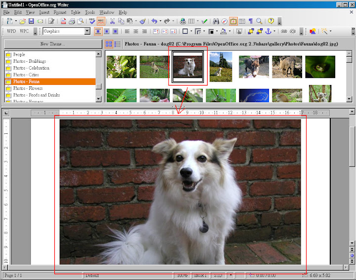Image resolution: width=356 pixels, height=280 pixels.
Task: Open the new document type dropdown arrow
Action: pos(16,21)
